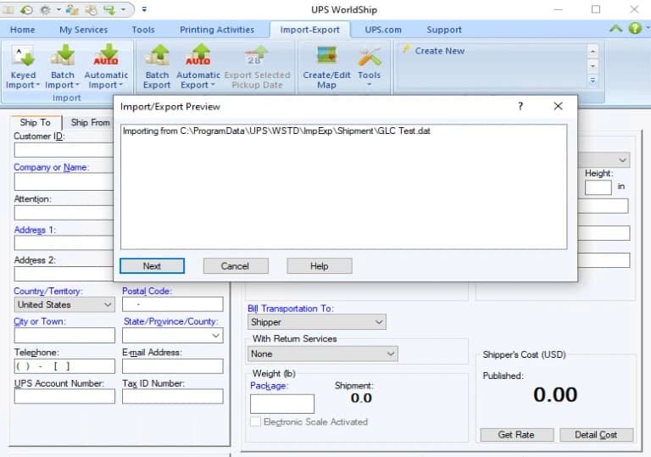Click the importing file path text

click(x=276, y=131)
